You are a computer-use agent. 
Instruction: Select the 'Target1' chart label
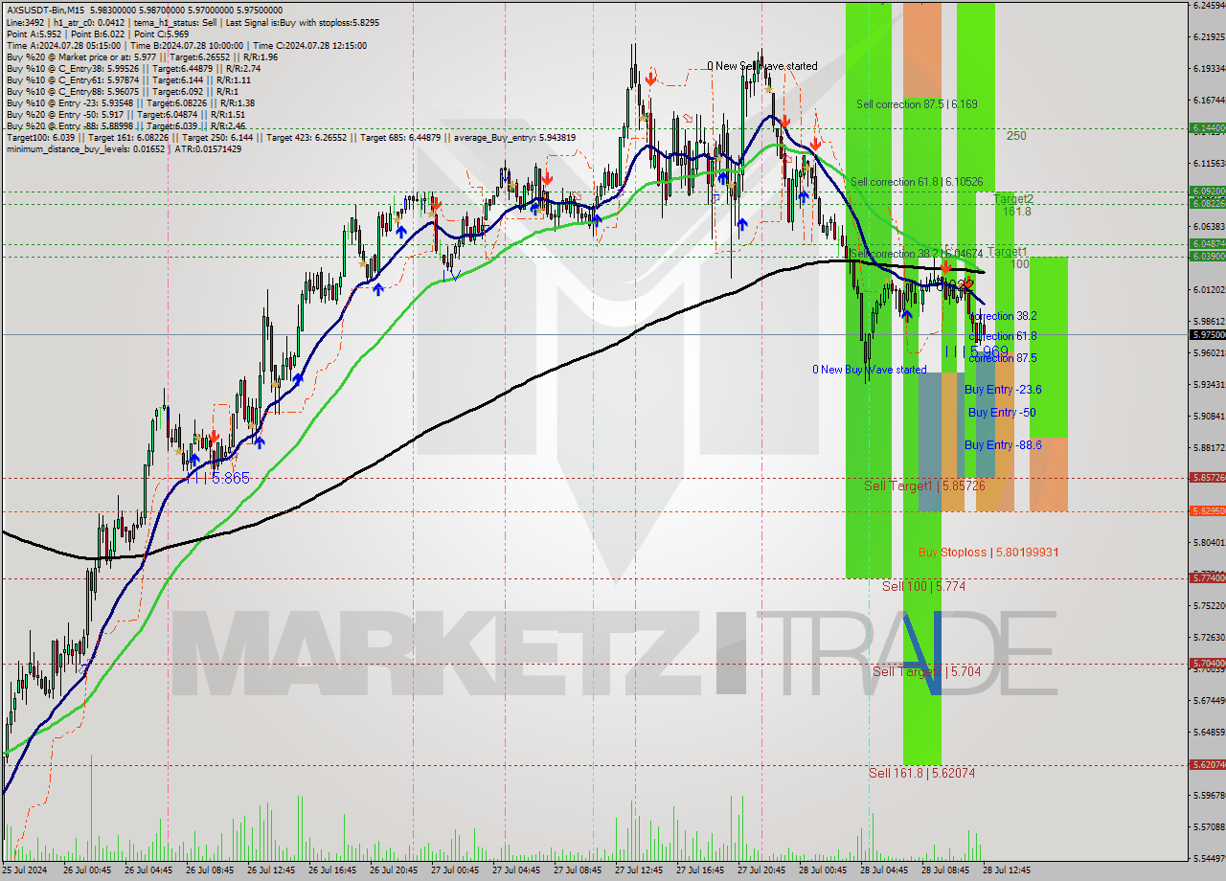pyautogui.click(x=1008, y=252)
